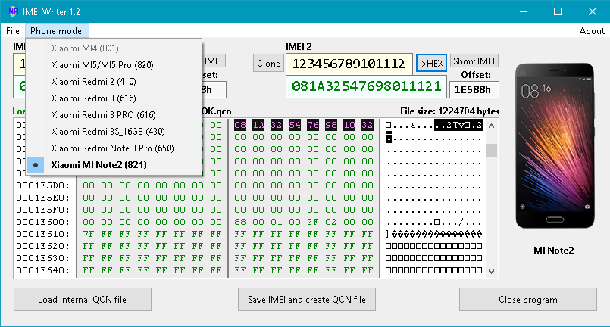
Task: Choose Xiaomi Redmi Note 3 Pro (650)
Action: (x=112, y=148)
